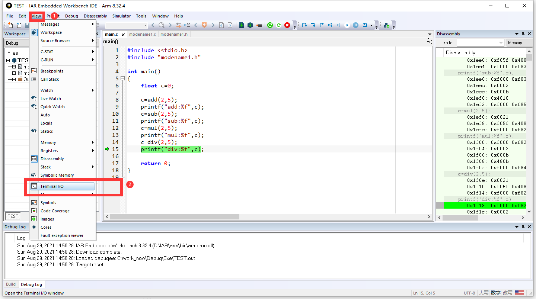The image size is (536, 299).
Task: Open the editor window list arrow
Action: pos(430,34)
